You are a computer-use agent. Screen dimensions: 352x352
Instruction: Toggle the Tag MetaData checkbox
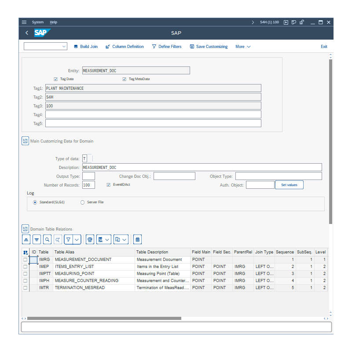click(x=125, y=79)
